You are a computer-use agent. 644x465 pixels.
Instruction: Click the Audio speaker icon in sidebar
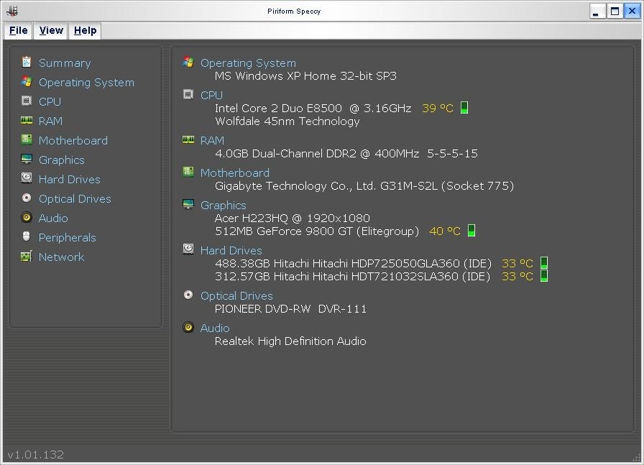[27, 217]
